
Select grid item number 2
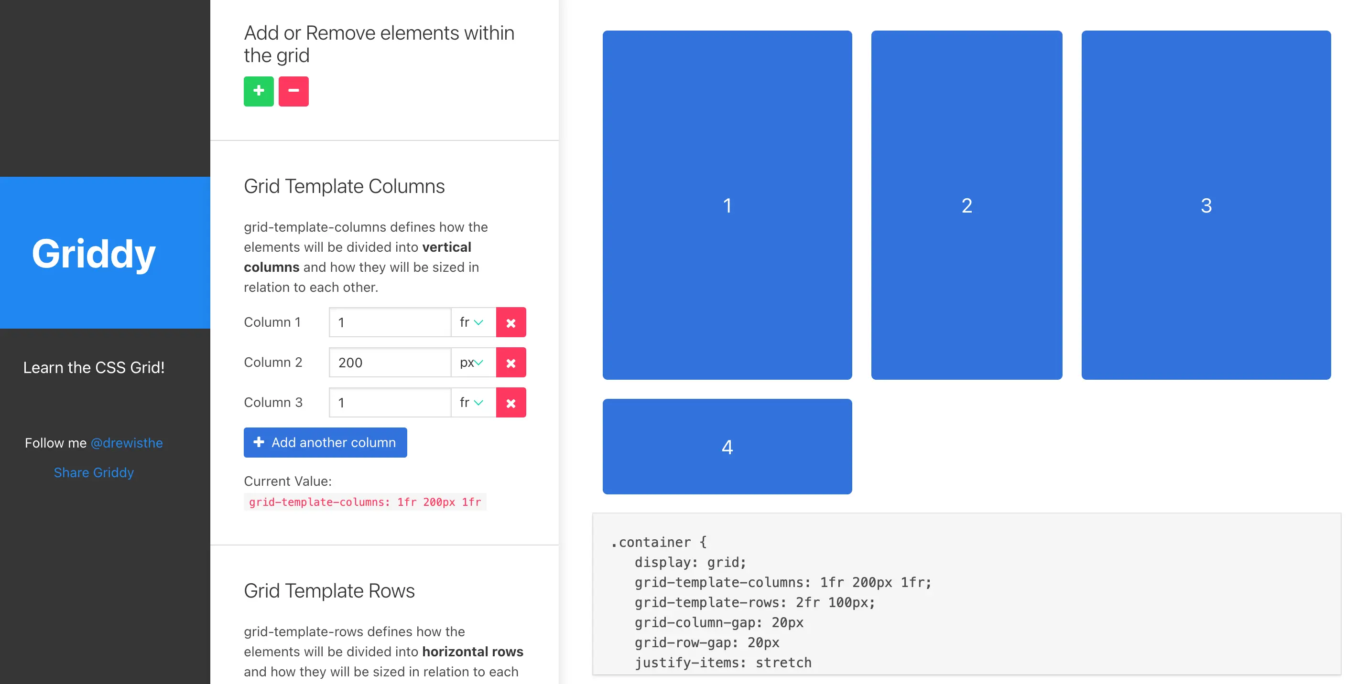(x=966, y=205)
